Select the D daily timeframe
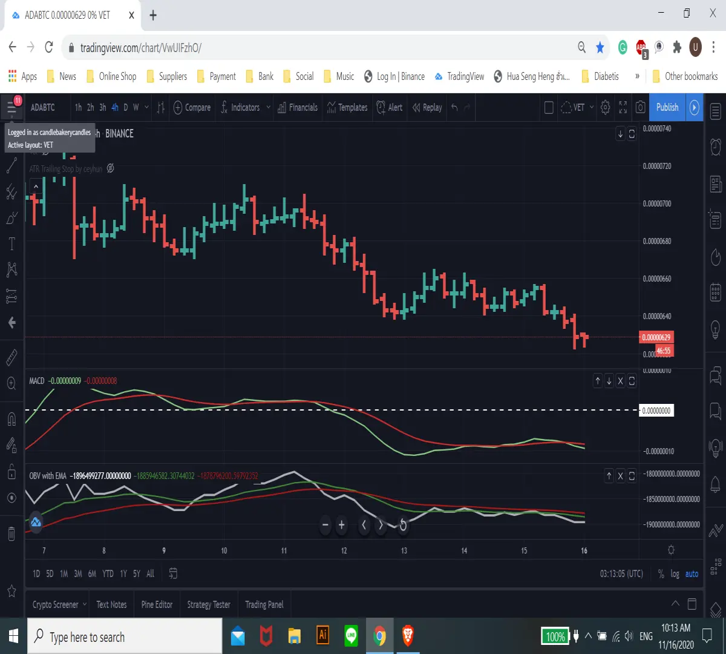Image resolution: width=726 pixels, height=654 pixels. pos(126,108)
